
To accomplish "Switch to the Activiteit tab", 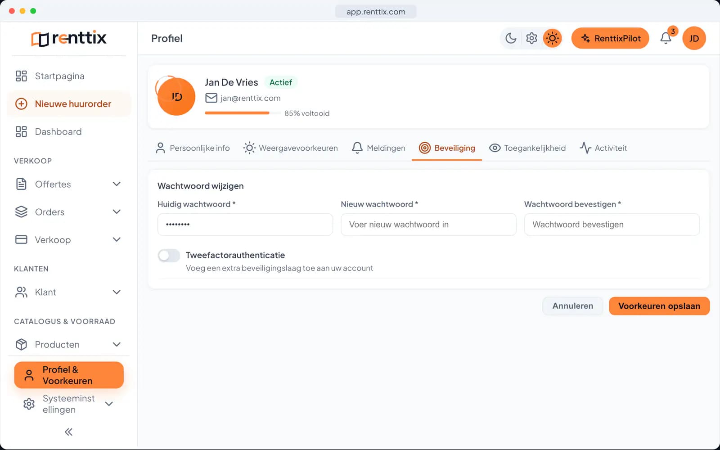I will click(x=603, y=148).
